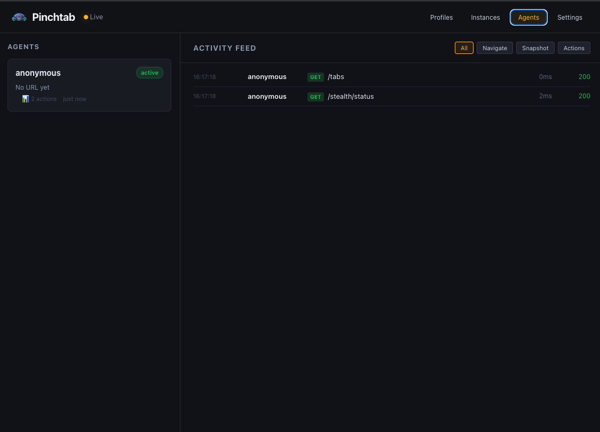Viewport: 600px width, 432px height.
Task: Click the yellow Live status dot
Action: tap(85, 17)
